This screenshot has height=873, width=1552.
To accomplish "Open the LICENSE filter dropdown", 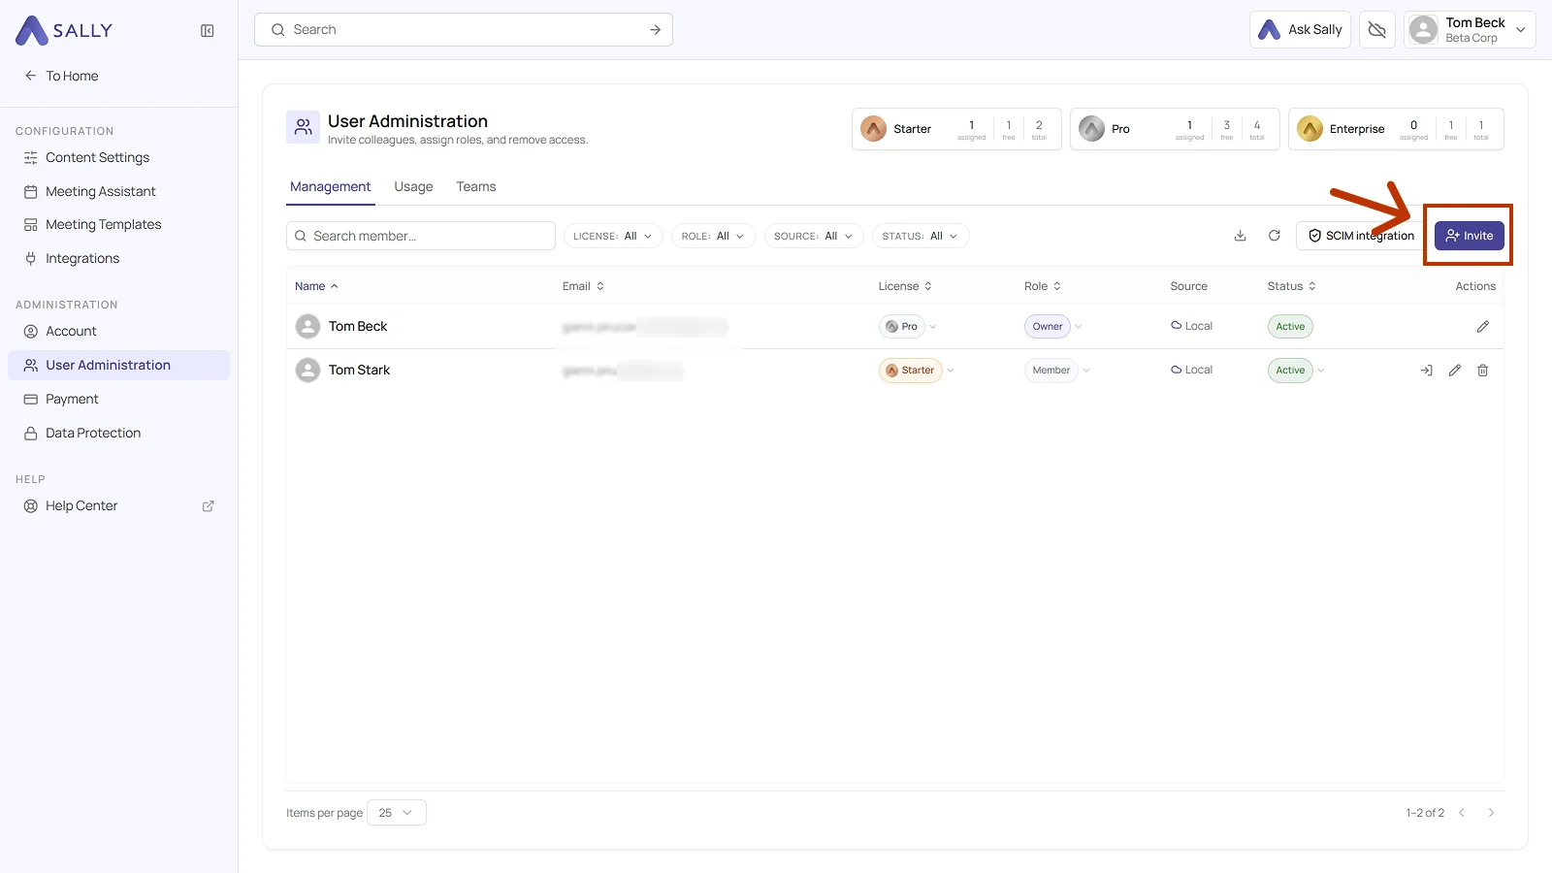I will (x=613, y=236).
